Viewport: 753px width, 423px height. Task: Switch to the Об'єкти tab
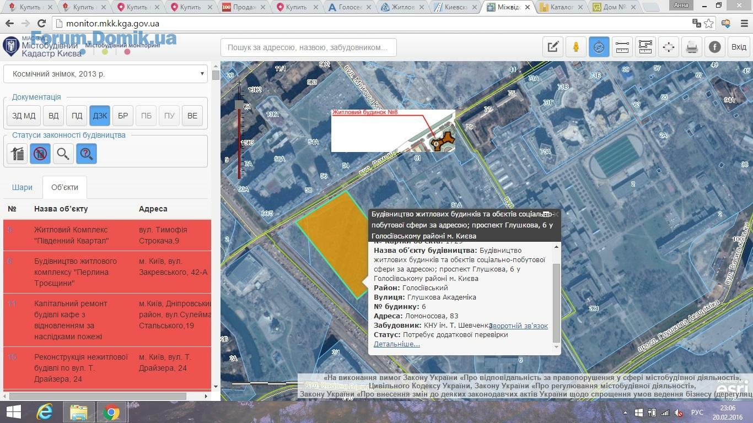coord(64,187)
